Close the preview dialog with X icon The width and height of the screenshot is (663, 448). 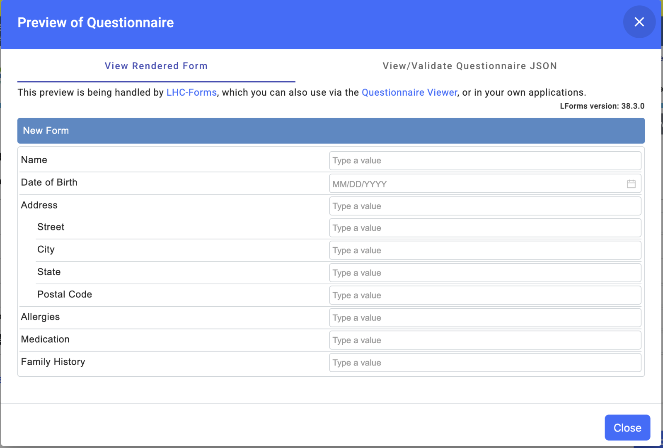[x=639, y=22]
